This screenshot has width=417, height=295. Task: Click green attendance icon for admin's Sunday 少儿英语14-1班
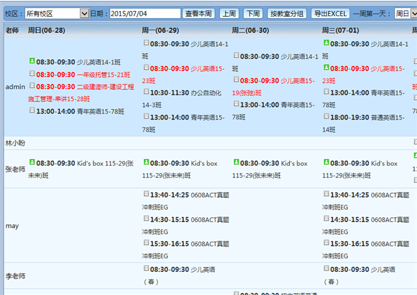32,61
